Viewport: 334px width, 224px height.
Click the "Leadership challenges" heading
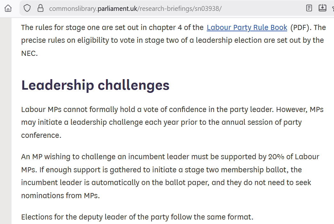point(95,85)
